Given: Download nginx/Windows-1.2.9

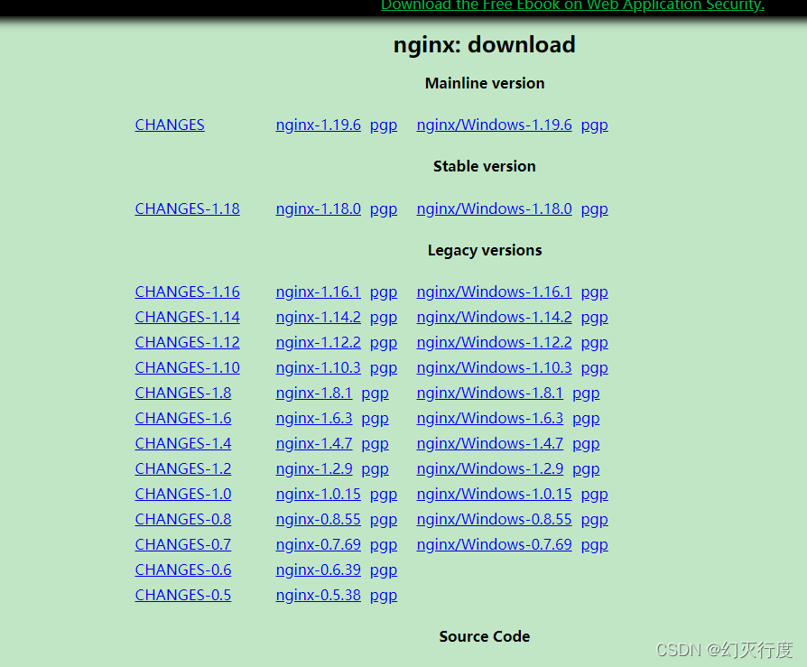Looking at the screenshot, I should click(x=490, y=468).
